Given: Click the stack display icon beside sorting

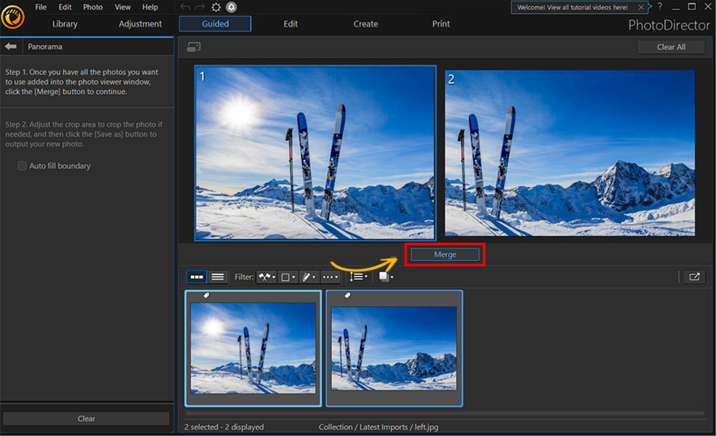Looking at the screenshot, I should tap(383, 277).
